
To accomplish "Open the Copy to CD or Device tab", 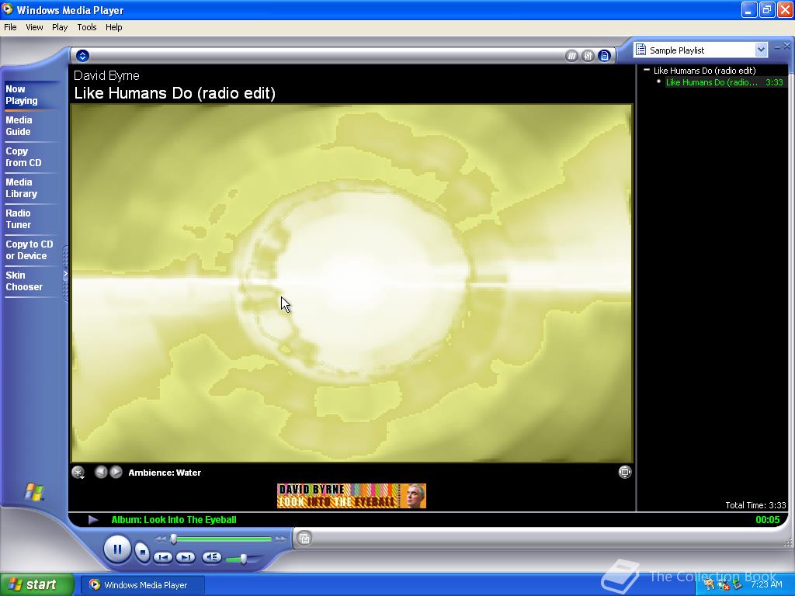I will (30, 250).
